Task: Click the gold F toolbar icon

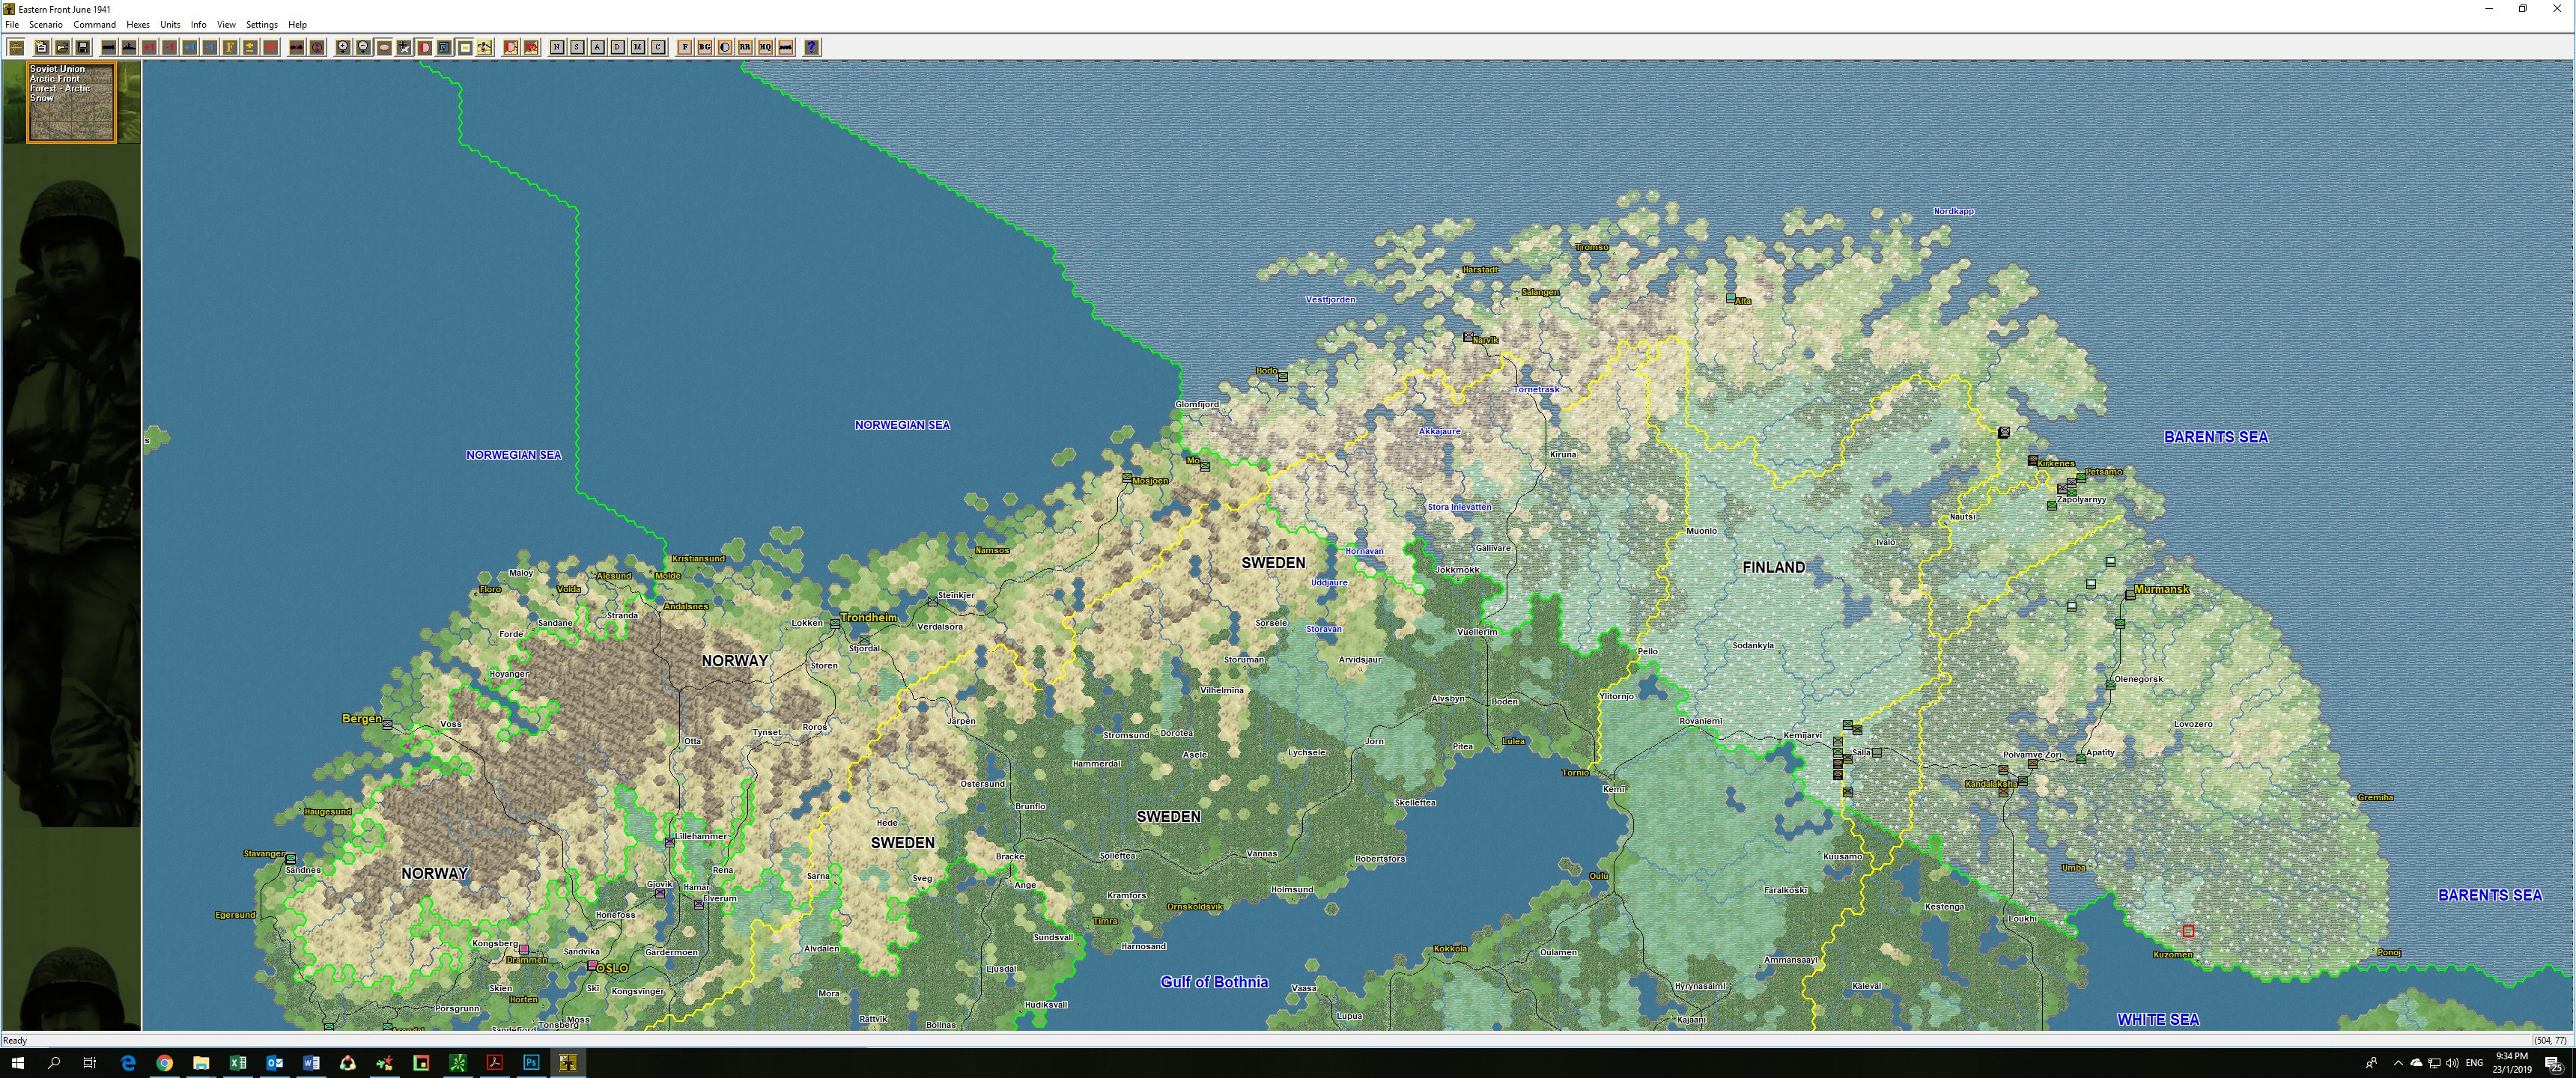Action: 230,47
